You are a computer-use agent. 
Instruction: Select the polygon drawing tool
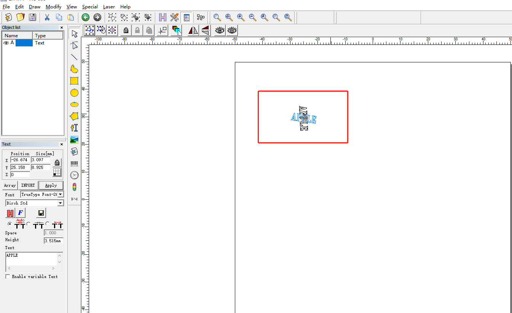point(74,116)
